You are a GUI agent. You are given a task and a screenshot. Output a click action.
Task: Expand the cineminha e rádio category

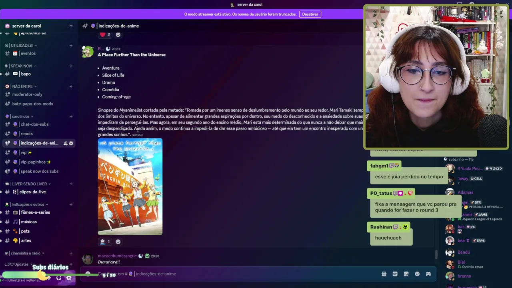pyautogui.click(x=24, y=253)
